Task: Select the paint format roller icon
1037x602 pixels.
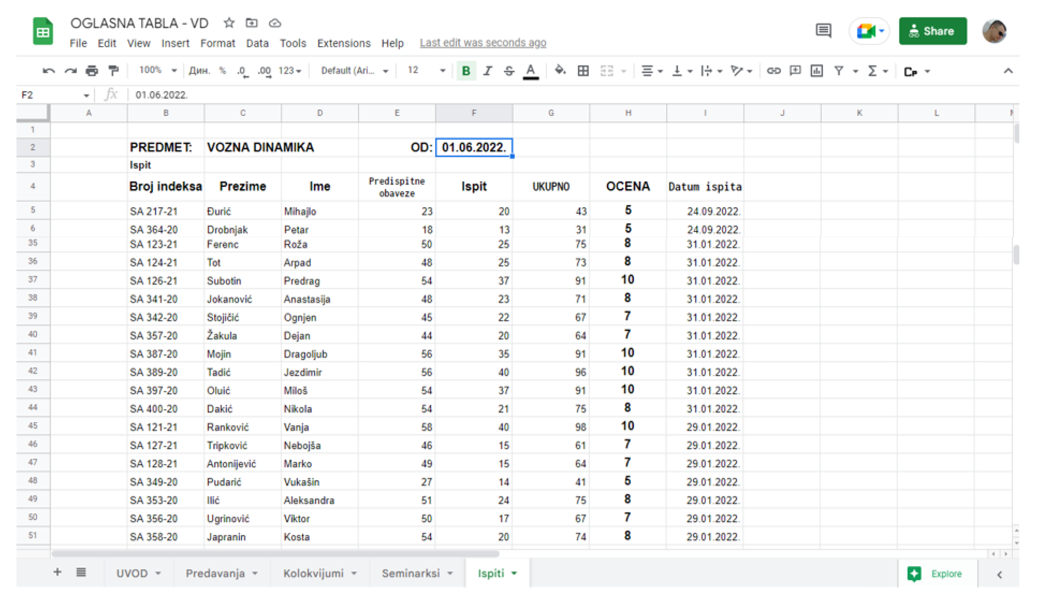Action: coord(114,71)
